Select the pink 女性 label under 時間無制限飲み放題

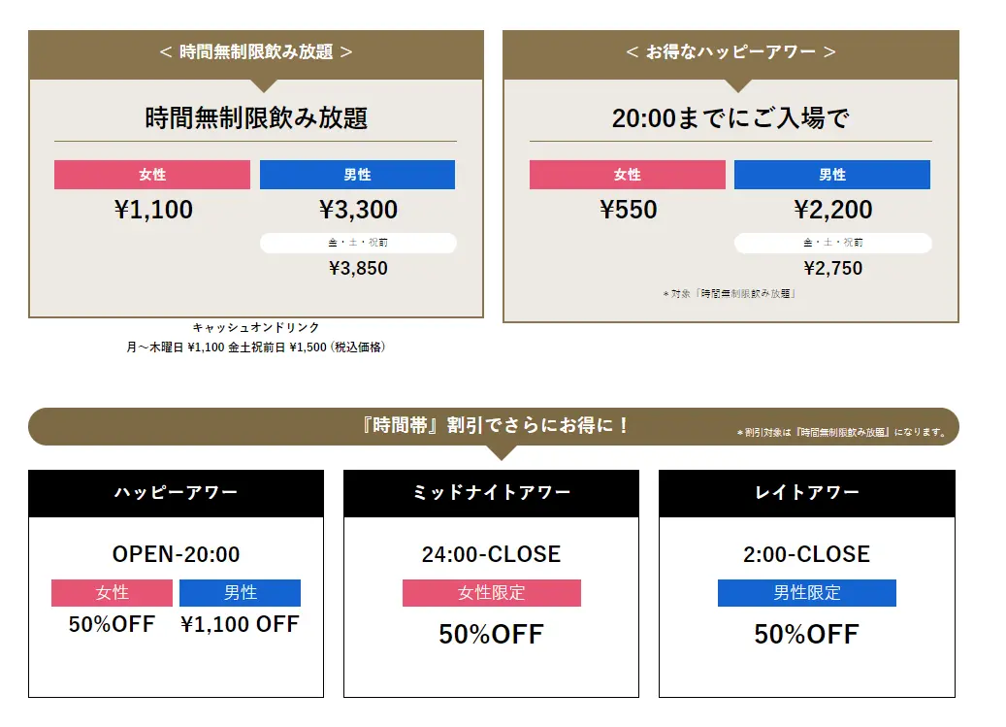pyautogui.click(x=152, y=175)
